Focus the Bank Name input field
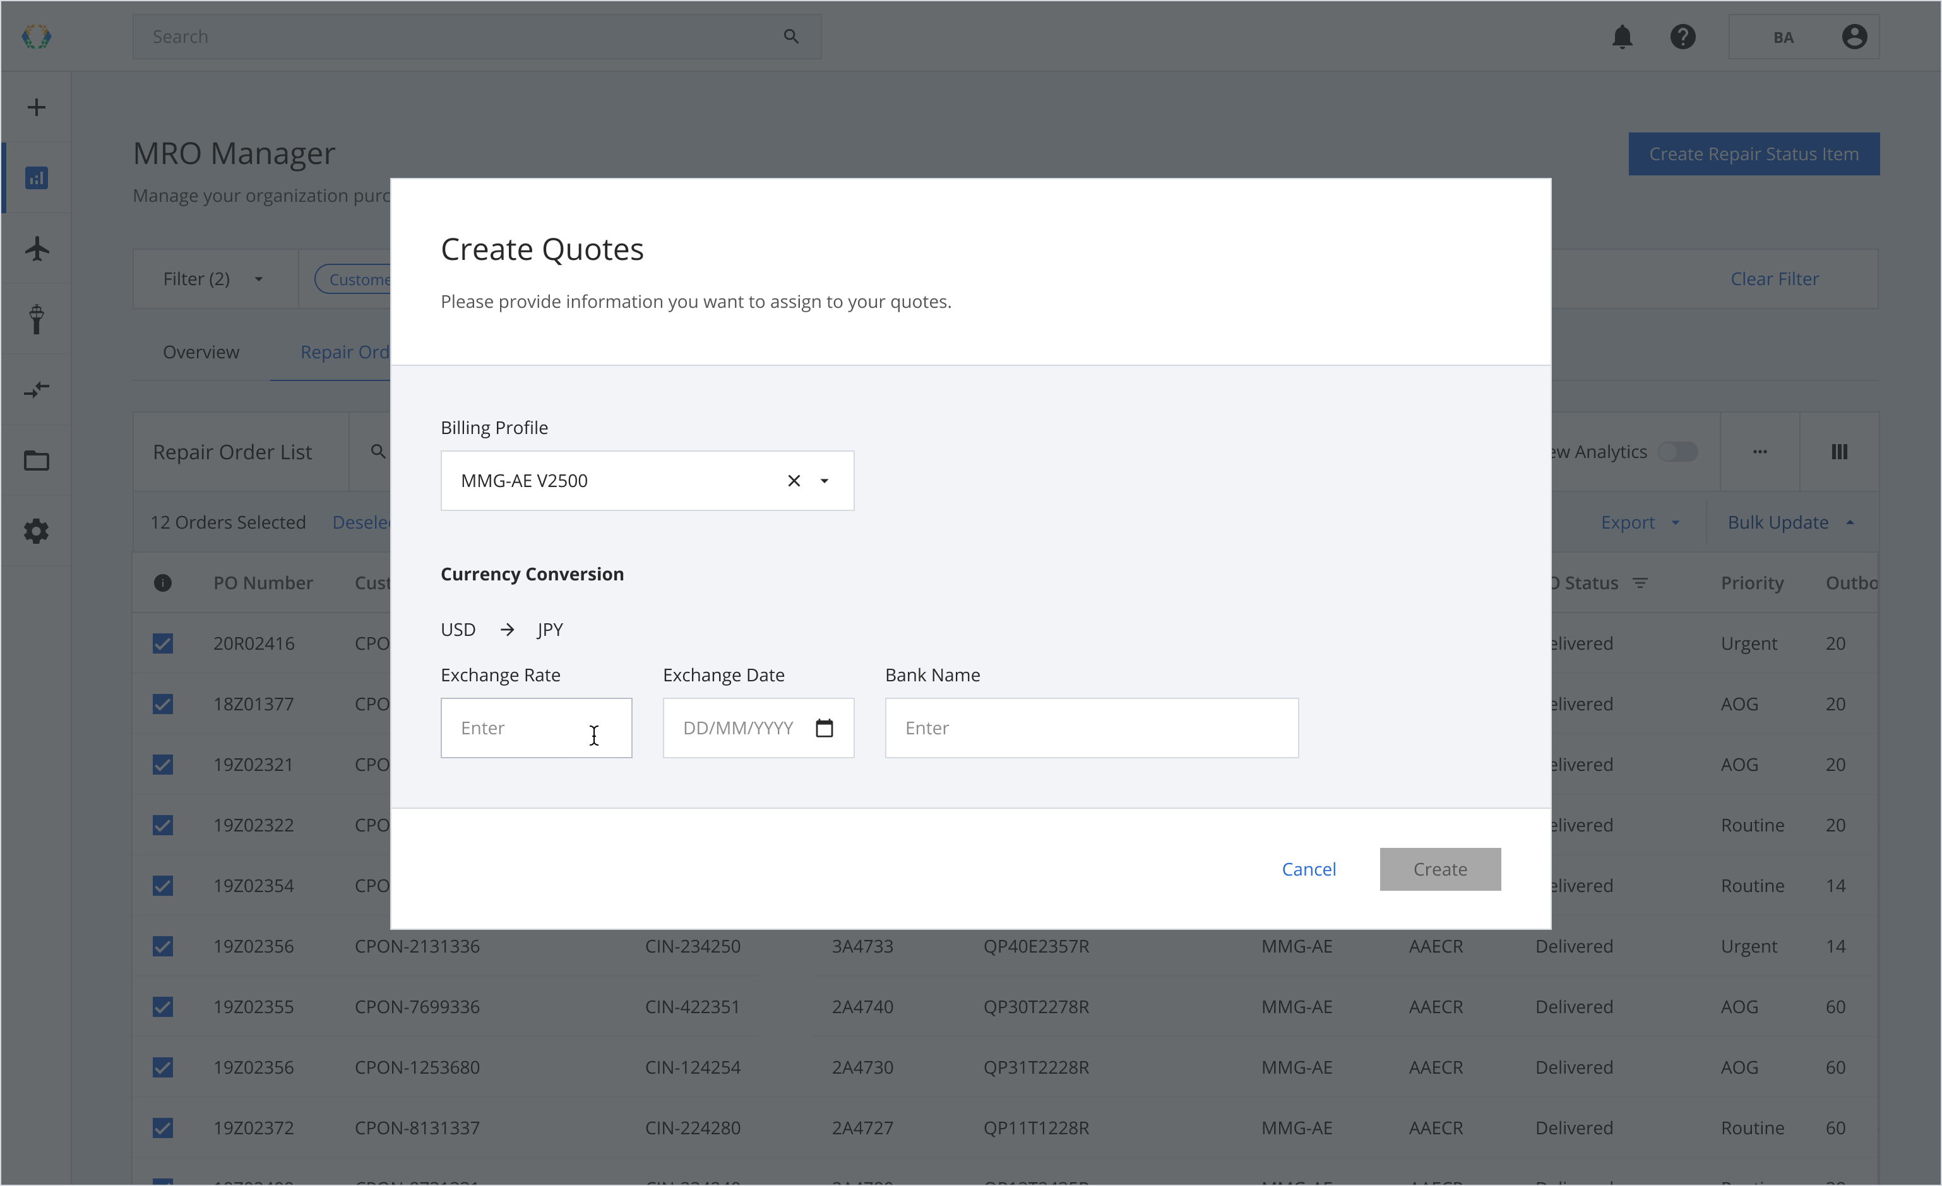This screenshot has width=1942, height=1186. 1092,727
